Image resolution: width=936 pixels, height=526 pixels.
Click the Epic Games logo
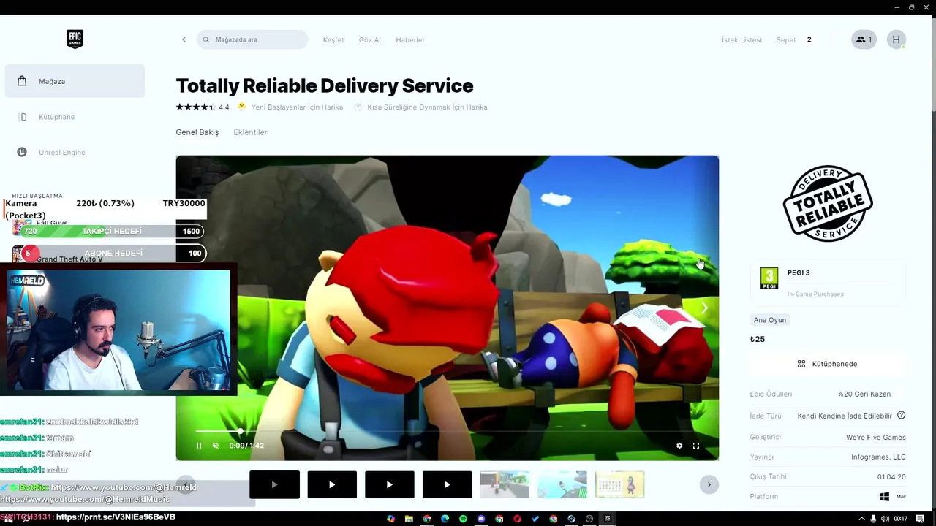tap(75, 39)
